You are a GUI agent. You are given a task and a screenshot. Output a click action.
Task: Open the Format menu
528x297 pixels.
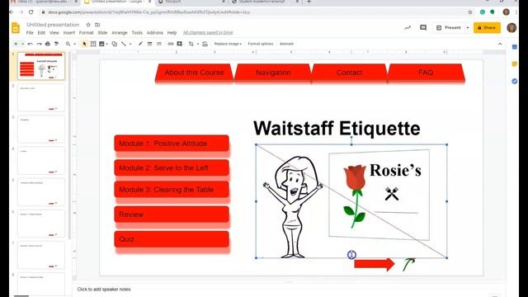[x=86, y=33]
